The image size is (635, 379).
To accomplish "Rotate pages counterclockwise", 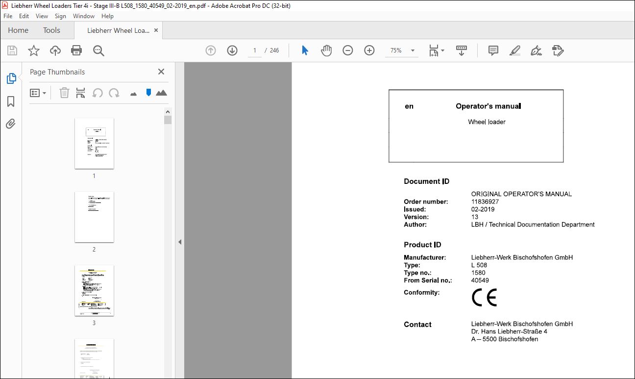I will click(x=98, y=93).
